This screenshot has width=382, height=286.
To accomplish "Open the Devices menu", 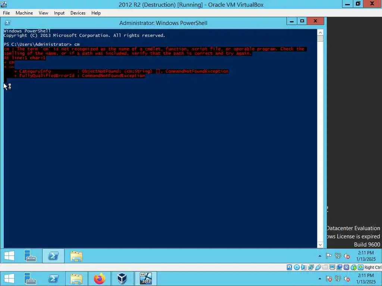I will click(78, 13).
